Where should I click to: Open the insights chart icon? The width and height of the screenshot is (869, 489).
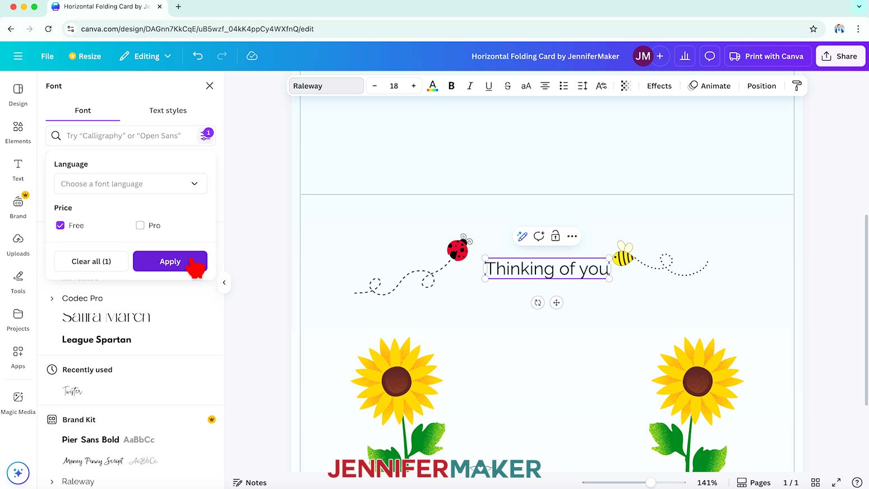685,56
